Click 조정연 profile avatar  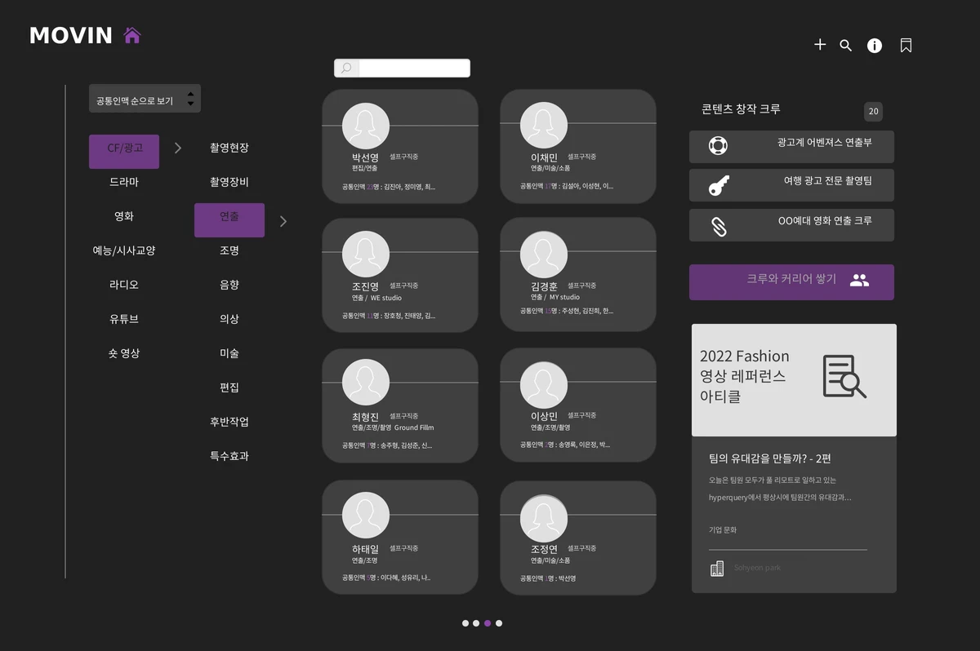click(544, 517)
